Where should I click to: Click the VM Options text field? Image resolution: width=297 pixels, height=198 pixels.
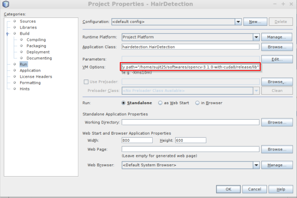pyautogui.click(x=190, y=67)
